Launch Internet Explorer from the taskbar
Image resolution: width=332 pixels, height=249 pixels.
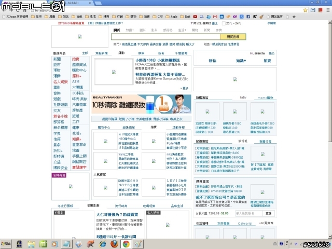click(x=103, y=244)
